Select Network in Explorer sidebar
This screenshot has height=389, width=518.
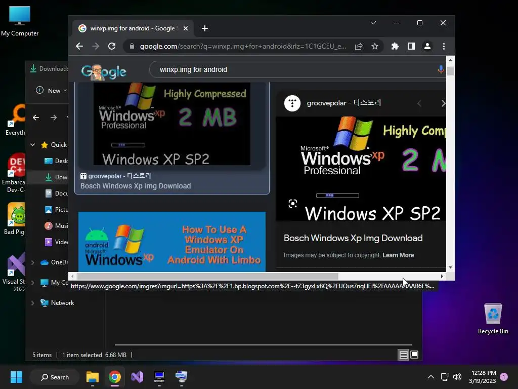point(57,303)
